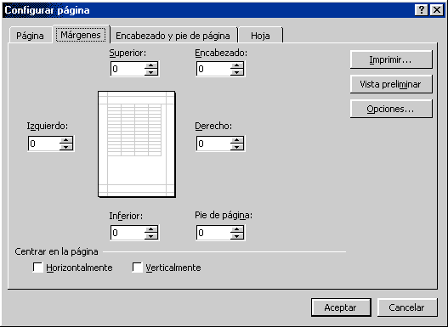This screenshot has height=327, width=448.
Task: Click the Imprimir... button
Action: coord(391,59)
